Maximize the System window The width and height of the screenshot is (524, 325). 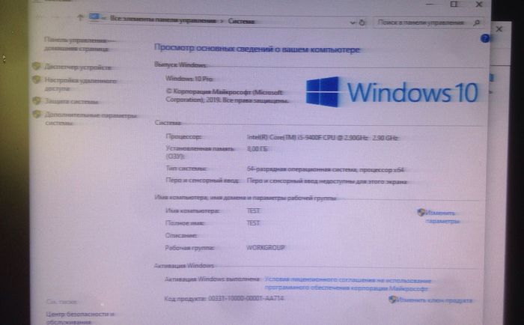[x=454, y=4]
